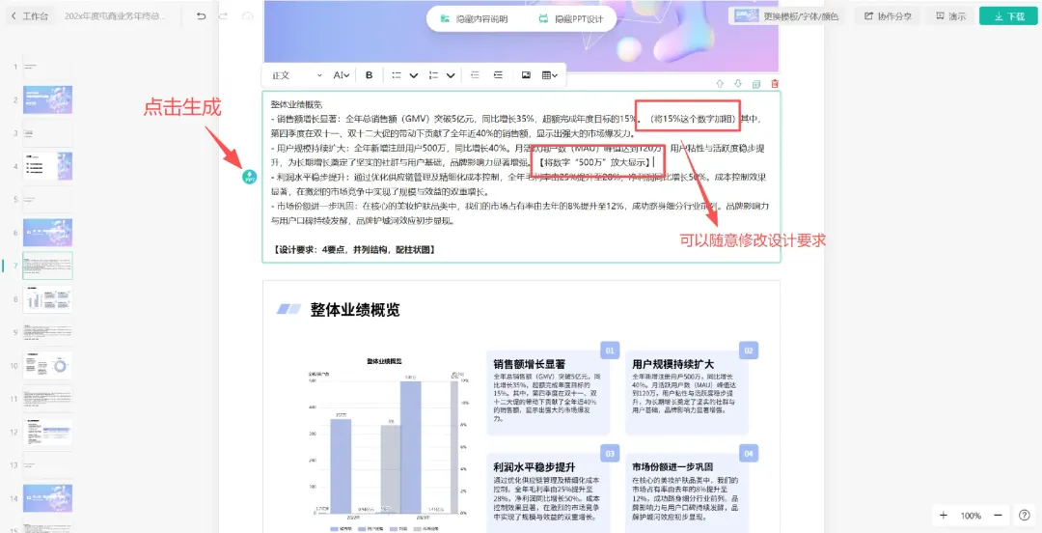Select slide 2 thumbnail in sidebar

pyautogui.click(x=47, y=99)
